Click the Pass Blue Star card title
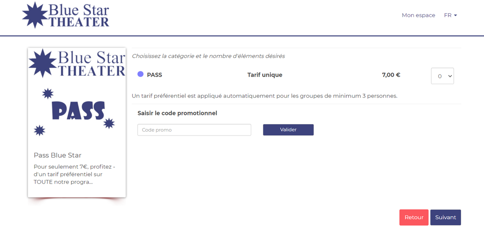This screenshot has height=235, width=484. (58, 155)
